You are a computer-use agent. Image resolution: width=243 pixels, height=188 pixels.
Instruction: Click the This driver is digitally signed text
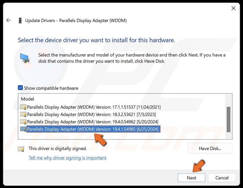point(58,149)
